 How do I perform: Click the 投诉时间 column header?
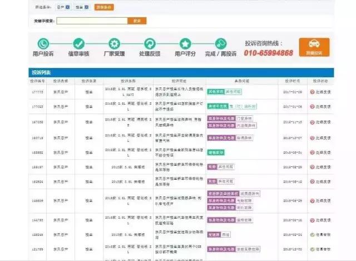(x=293, y=81)
